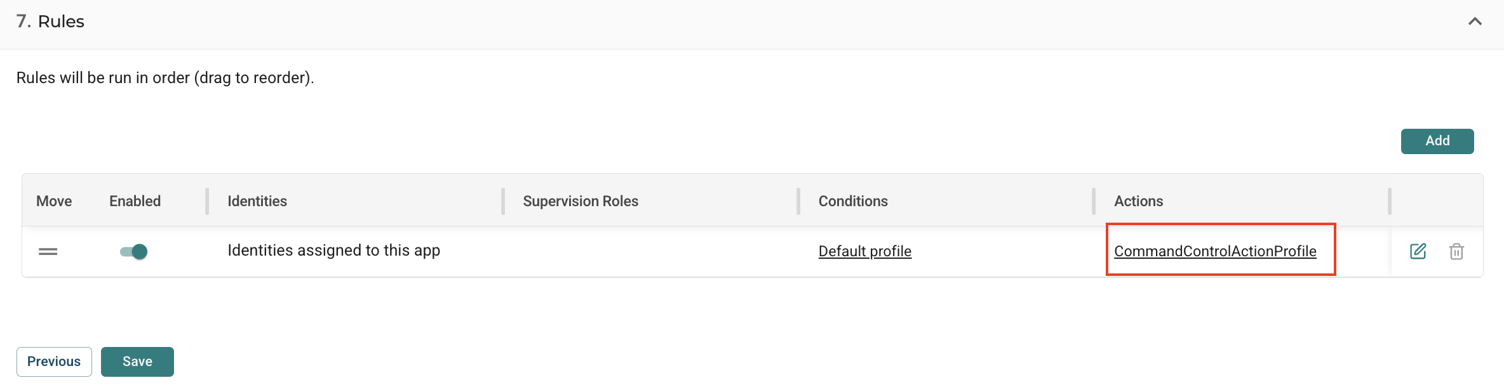1504x392 pixels.
Task: Open the Default profile link
Action: (x=865, y=251)
